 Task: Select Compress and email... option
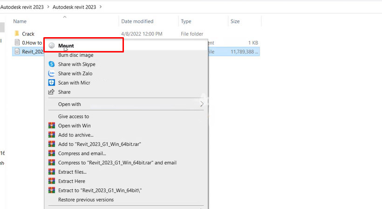click(x=82, y=154)
